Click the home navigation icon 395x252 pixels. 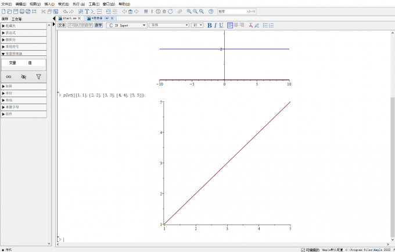point(130,11)
